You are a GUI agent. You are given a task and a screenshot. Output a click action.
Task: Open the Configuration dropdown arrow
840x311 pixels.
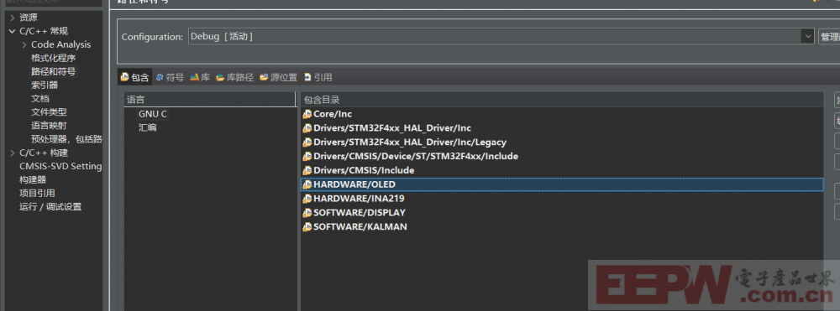tap(808, 36)
